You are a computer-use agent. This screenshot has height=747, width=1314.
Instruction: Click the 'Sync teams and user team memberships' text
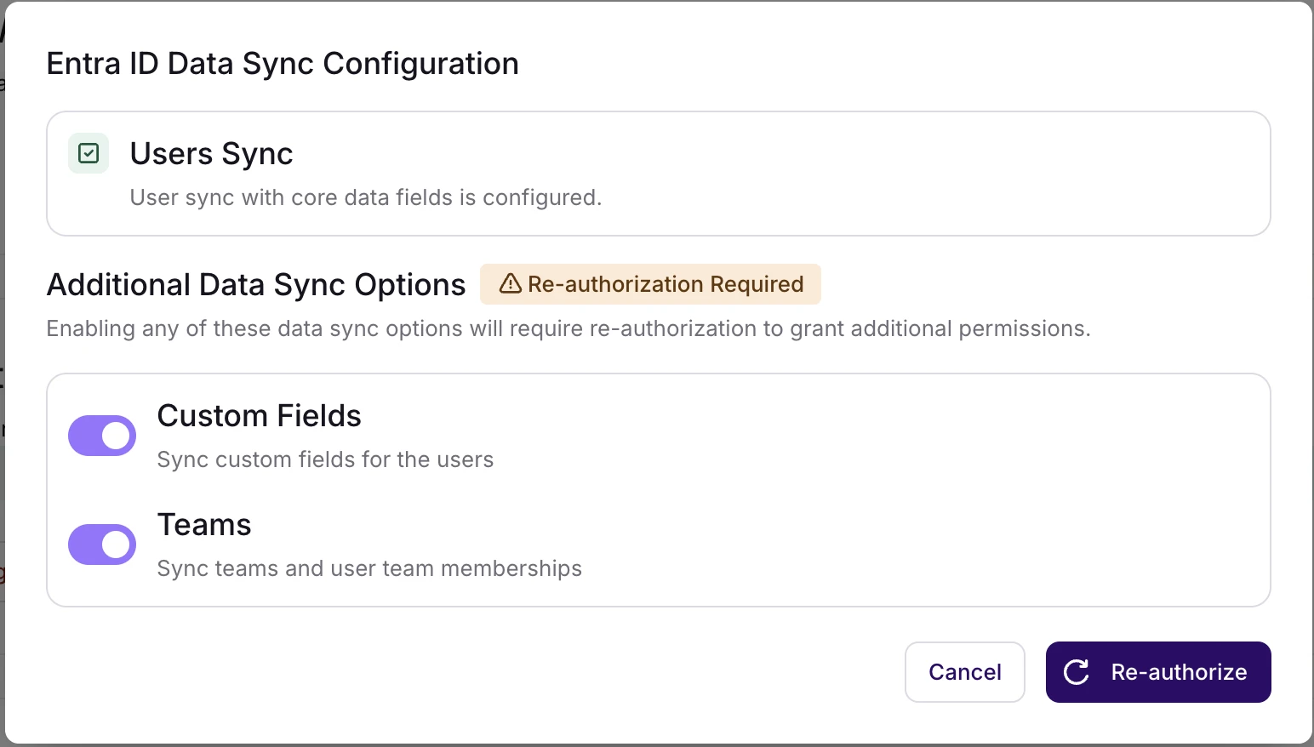[369, 568]
